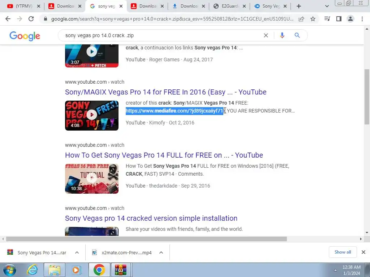Click the highlighted mediafire.com link text
Viewport: 370px width, 277px height.
(x=175, y=111)
